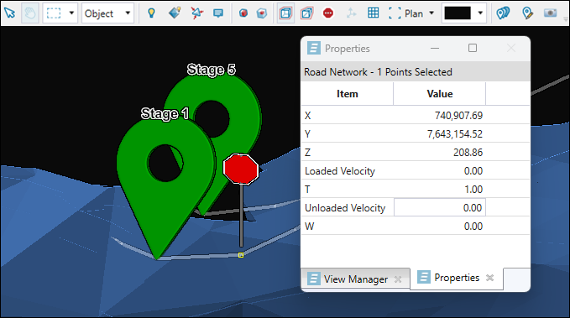
Task: Click the greyed axes icon
Action: click(351, 13)
